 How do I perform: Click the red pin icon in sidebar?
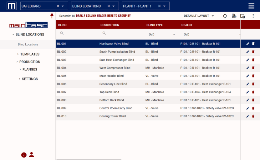52,16
